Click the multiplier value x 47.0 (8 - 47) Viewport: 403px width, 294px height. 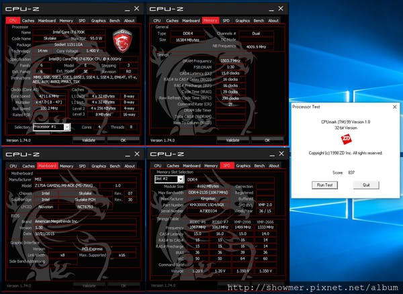[48, 102]
